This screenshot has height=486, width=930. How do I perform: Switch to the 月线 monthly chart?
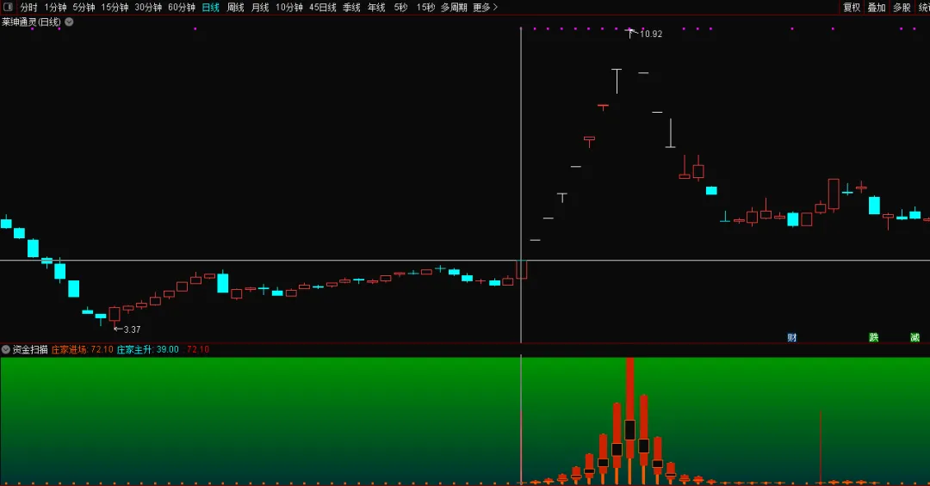pyautogui.click(x=260, y=8)
